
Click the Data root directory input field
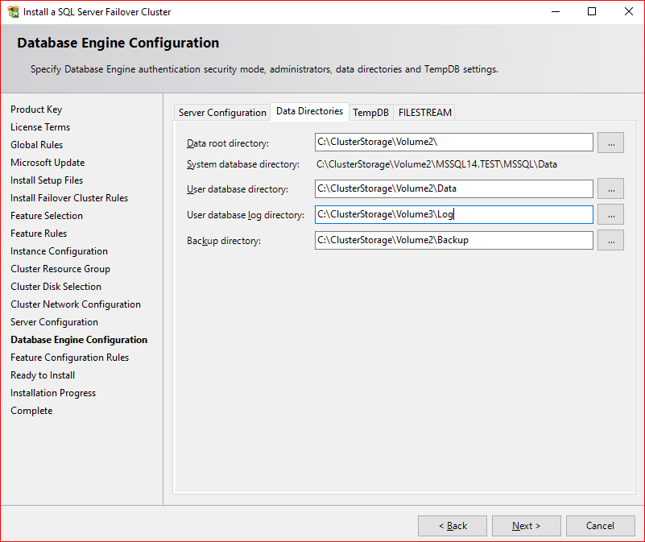453,142
